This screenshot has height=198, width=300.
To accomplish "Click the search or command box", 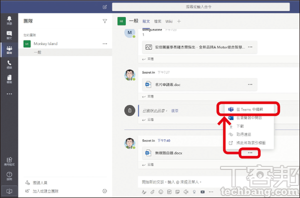I will pos(201,7).
